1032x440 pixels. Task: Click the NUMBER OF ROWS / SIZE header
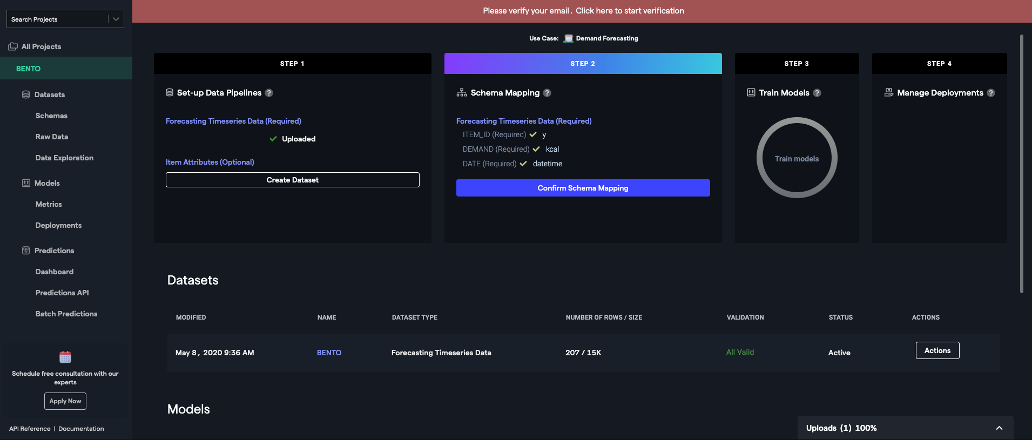point(604,317)
